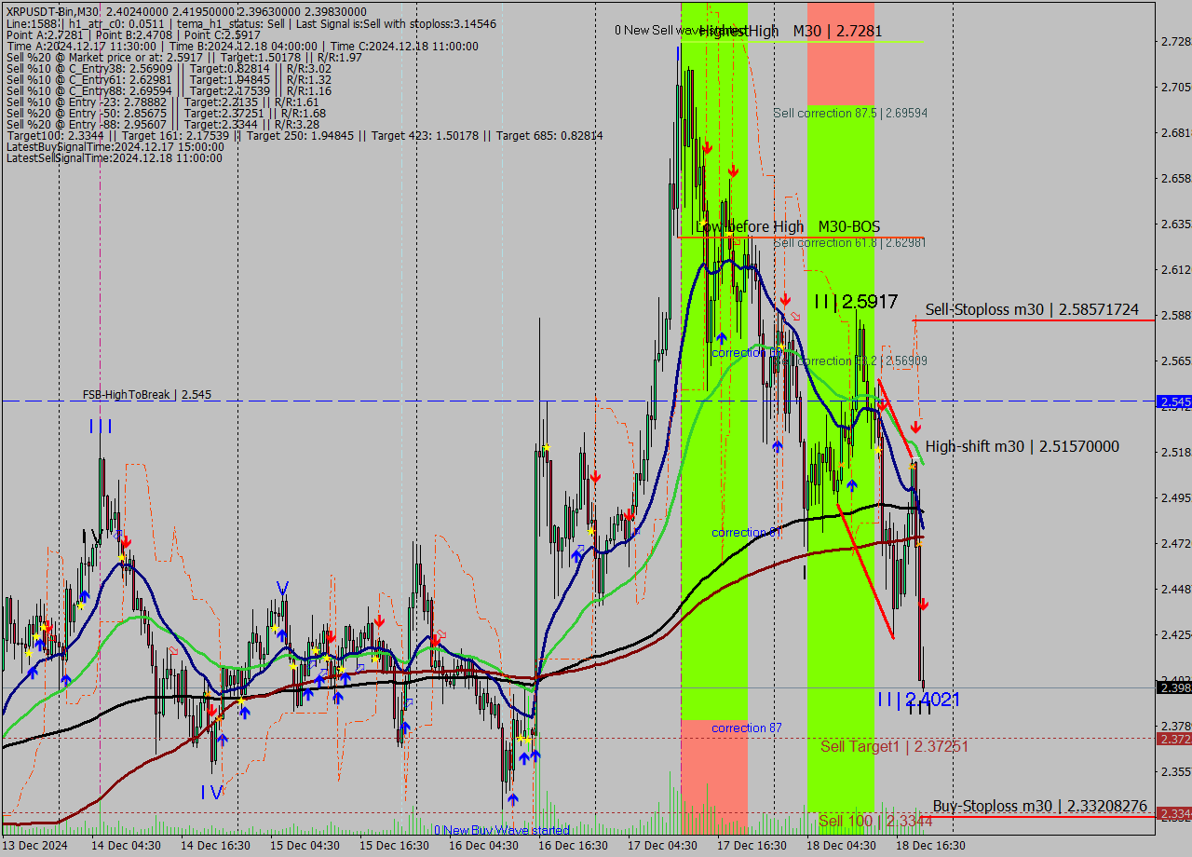The width and height of the screenshot is (1192, 857).
Task: Click the '18 Dec 16:30' time axis label
Action: (930, 846)
